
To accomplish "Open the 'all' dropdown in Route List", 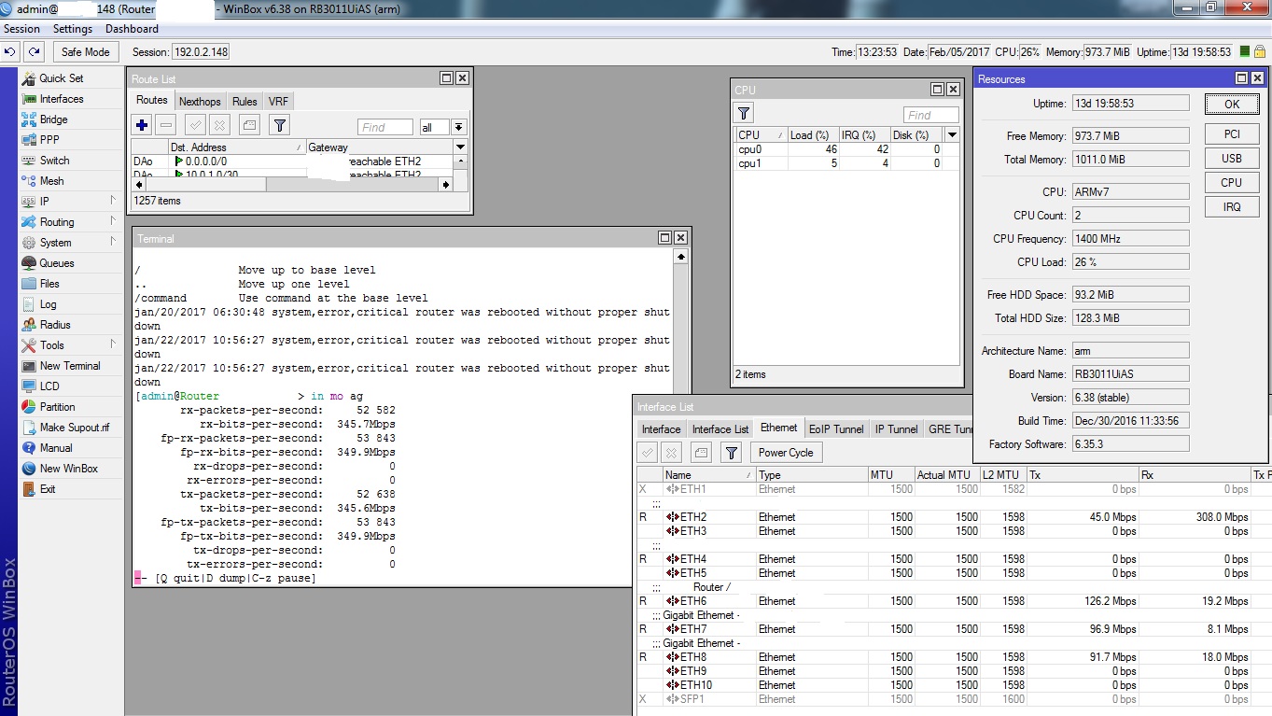I will pos(457,127).
